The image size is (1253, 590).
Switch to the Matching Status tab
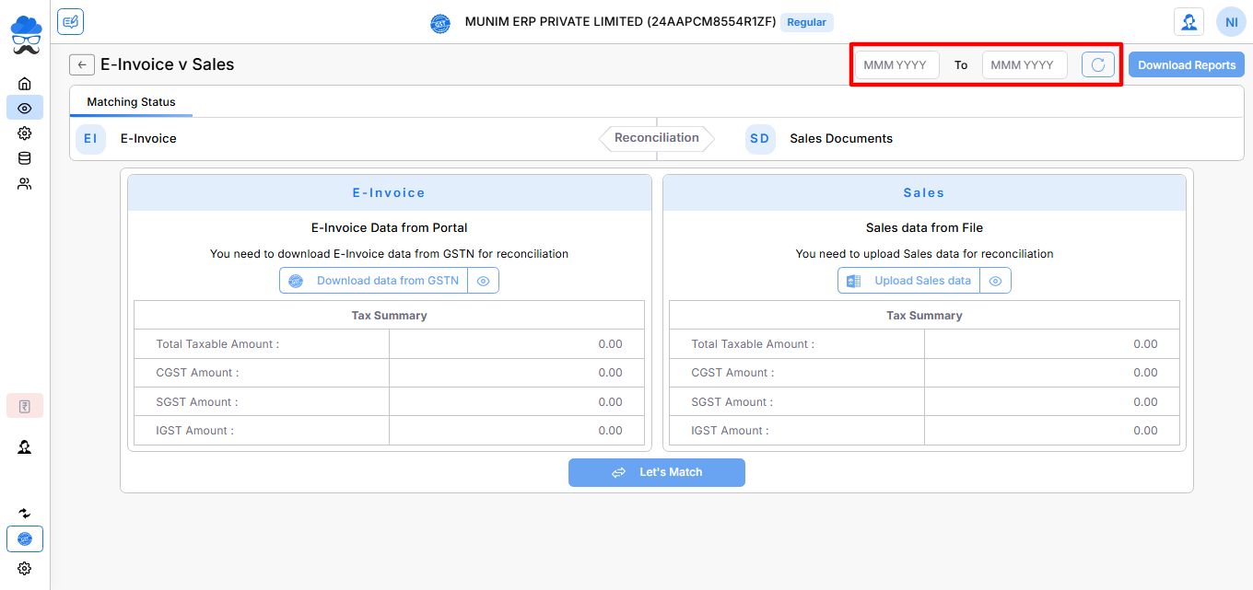131,102
